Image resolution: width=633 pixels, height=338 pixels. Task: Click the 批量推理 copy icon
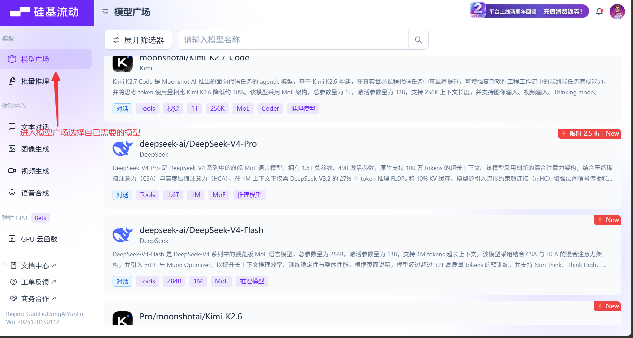coord(12,81)
